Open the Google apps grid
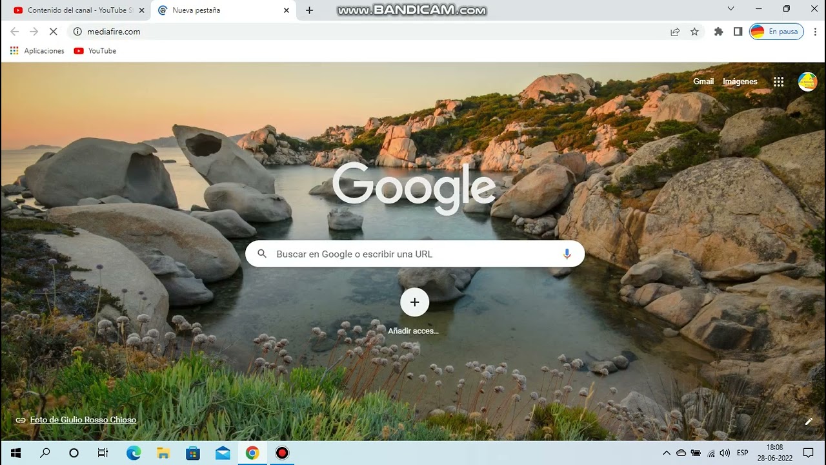826x465 pixels. coord(778,81)
